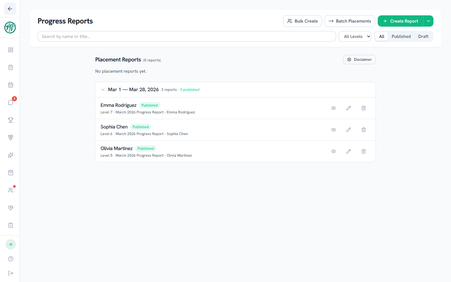Delete Emma Rodriguez report trash icon
The height and width of the screenshot is (282, 451).
pyautogui.click(x=364, y=108)
